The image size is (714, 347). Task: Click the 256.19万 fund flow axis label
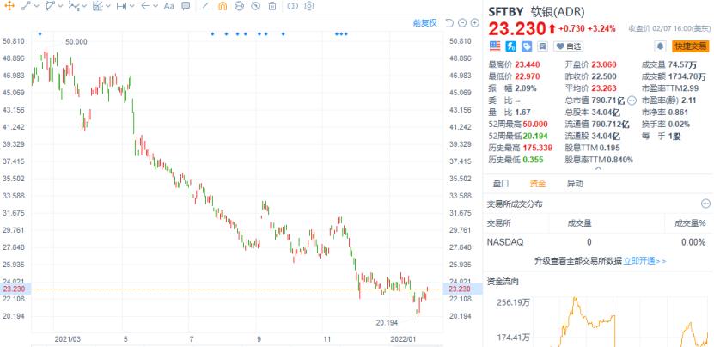(x=512, y=301)
